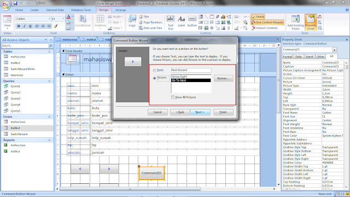Image resolution: width=350 pixels, height=197 pixels.
Task: Click the Format Painter brush icon
Action: coord(55,26)
